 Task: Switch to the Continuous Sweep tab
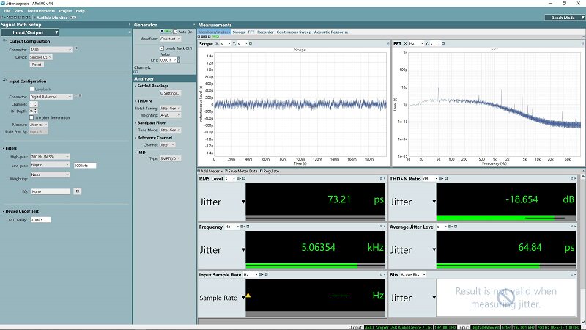(x=294, y=32)
